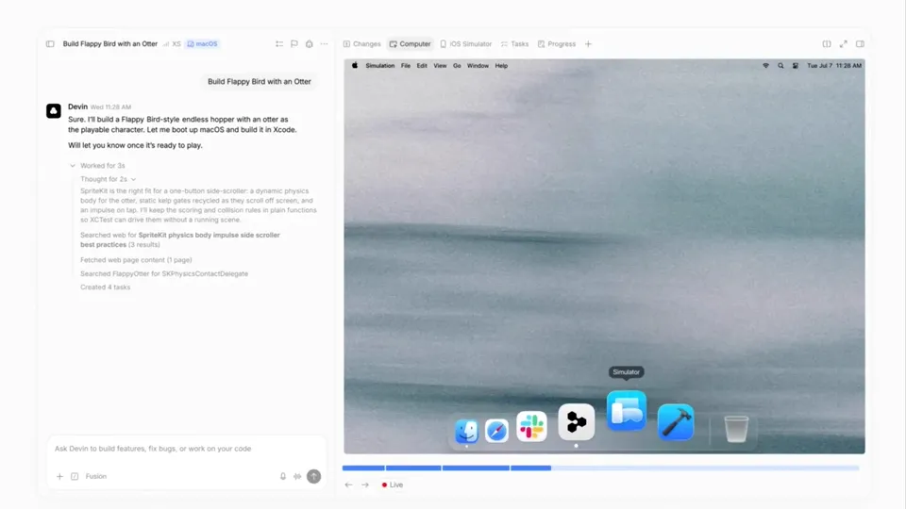This screenshot has width=906, height=509.
Task: Toggle the left sidebar panel icon
Action: pos(50,44)
